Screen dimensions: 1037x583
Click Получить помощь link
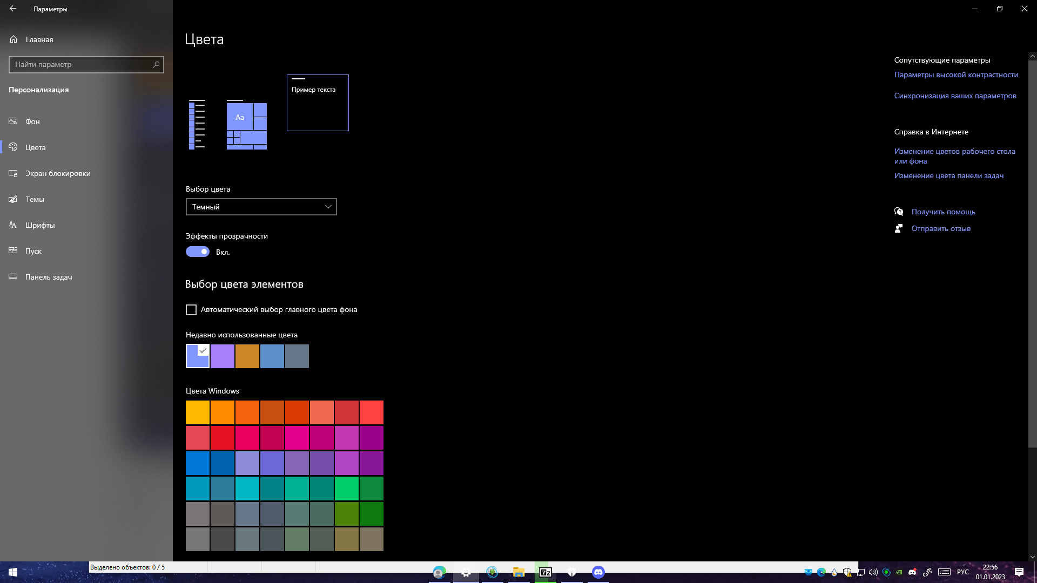(x=943, y=212)
